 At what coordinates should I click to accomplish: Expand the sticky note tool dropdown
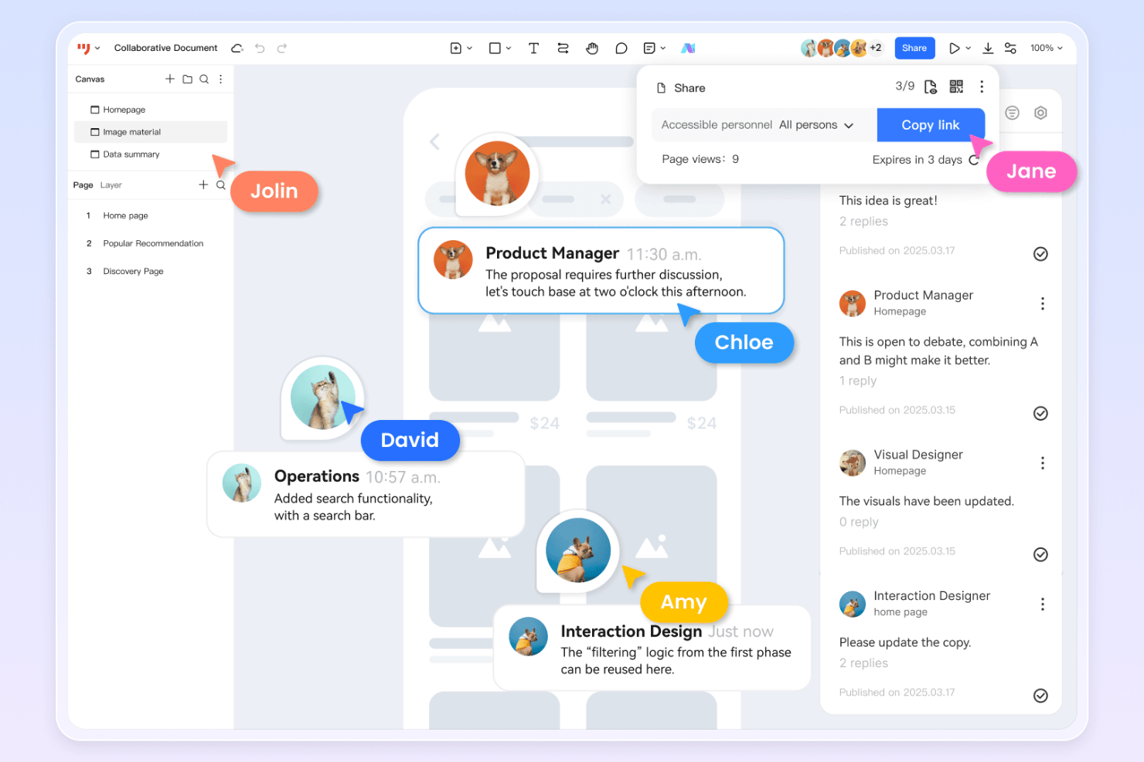[663, 49]
